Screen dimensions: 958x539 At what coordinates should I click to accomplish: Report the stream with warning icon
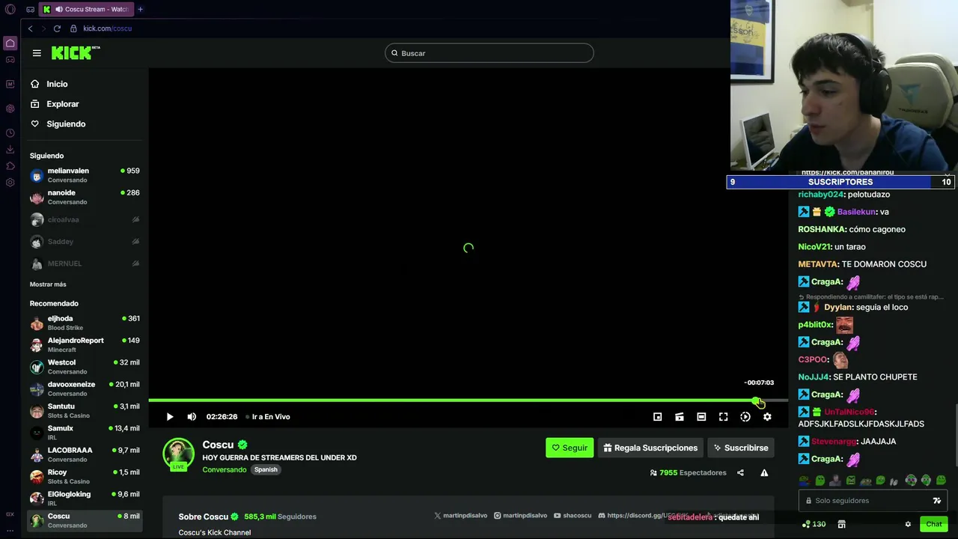764,473
